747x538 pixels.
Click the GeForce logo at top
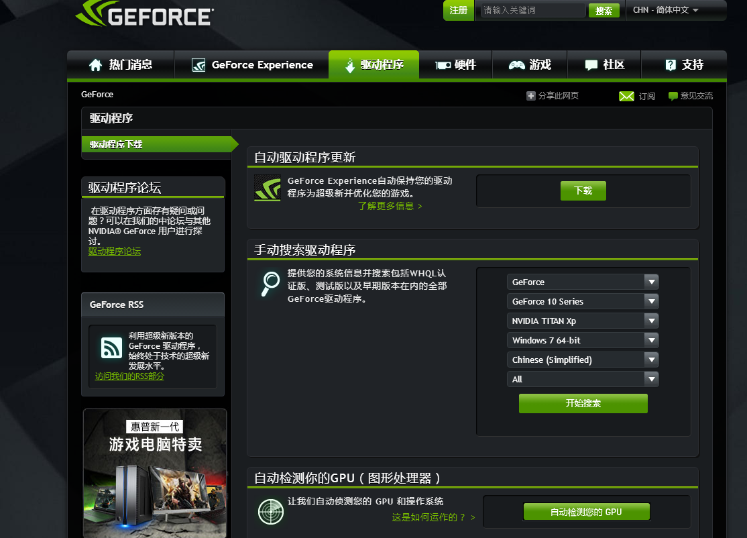tap(145, 13)
